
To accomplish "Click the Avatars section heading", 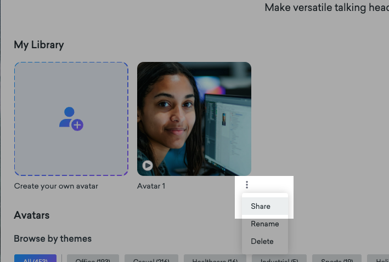I will (32, 215).
